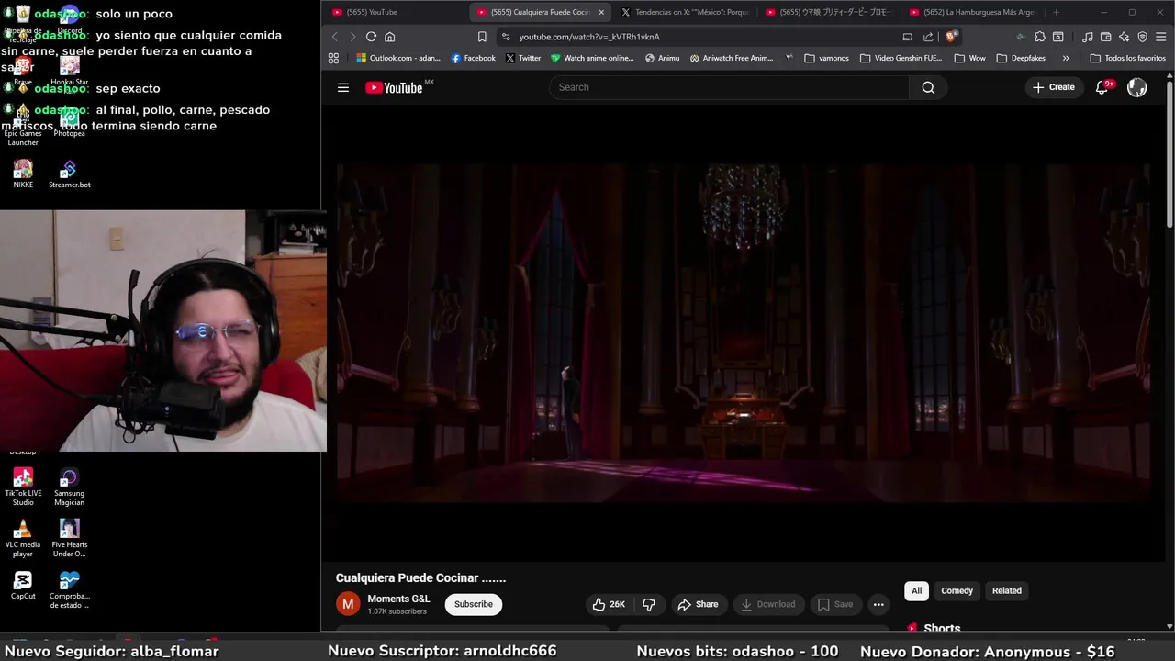Launch VLC media player desktop icon
Viewport: 1175px width, 661px height.
(23, 539)
